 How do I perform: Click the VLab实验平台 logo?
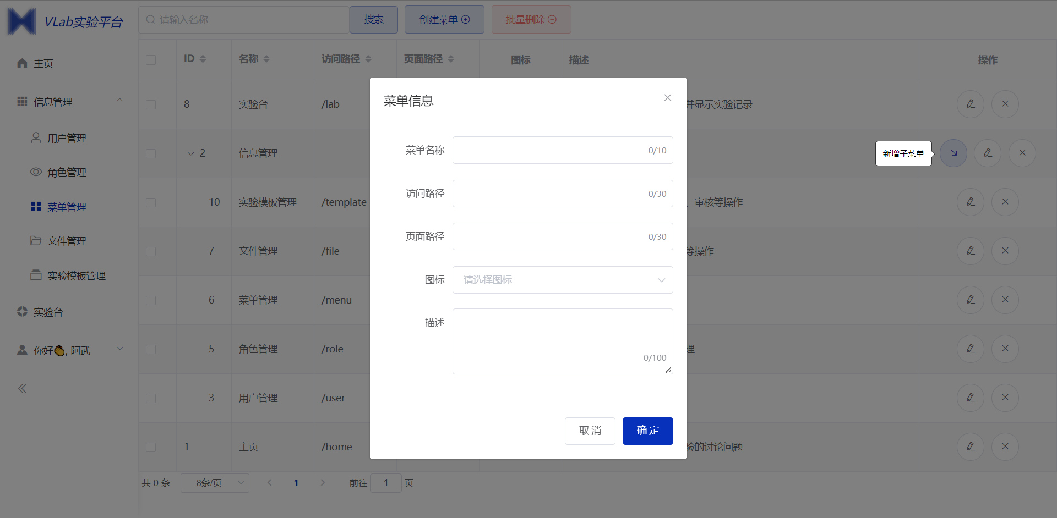pyautogui.click(x=65, y=21)
